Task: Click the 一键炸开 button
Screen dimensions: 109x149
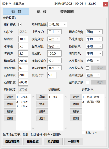Action: click(x=74, y=141)
